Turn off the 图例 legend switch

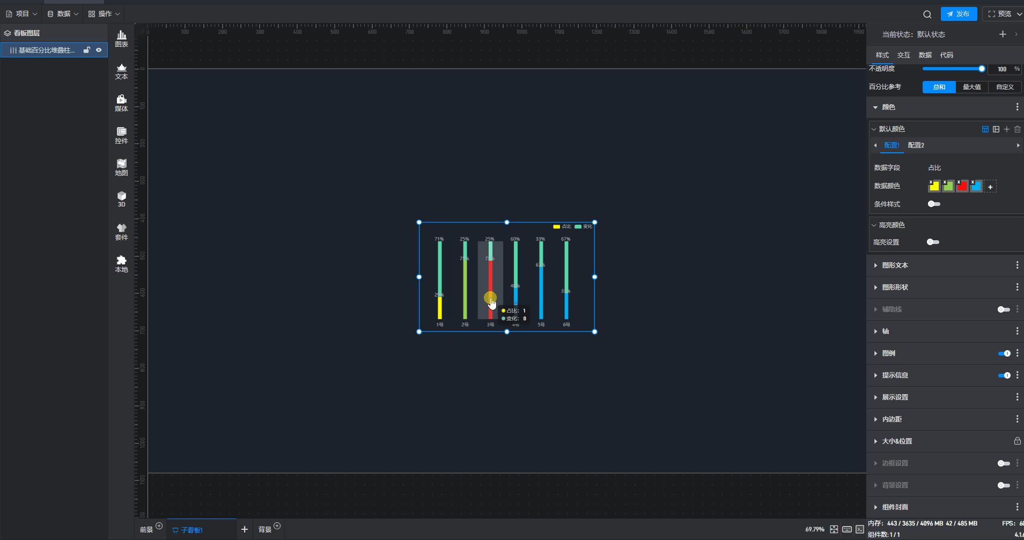click(1004, 353)
